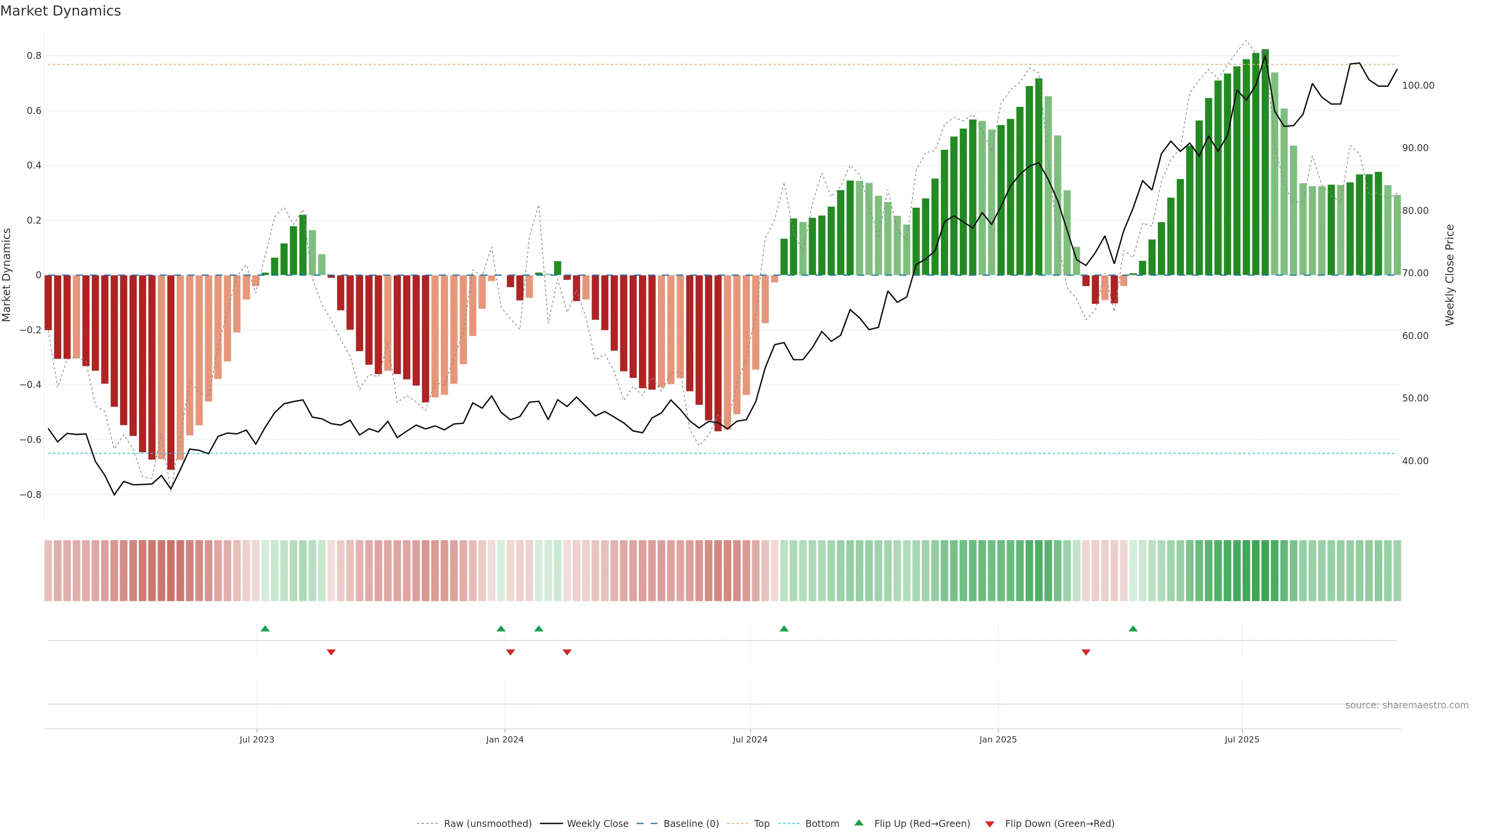Click the last red flip-down triangle after Jan 2025

click(x=1086, y=652)
